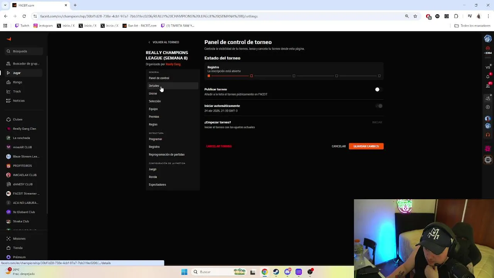Click the plus circle icon in right bar
The image size is (494, 278).
488,107
